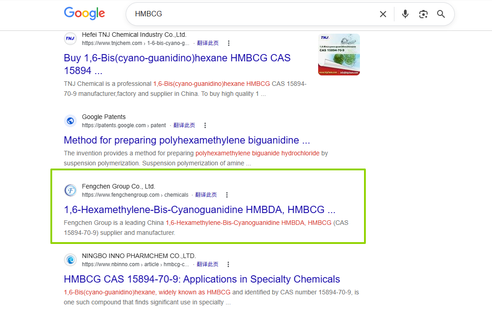Open three-dot menu for the fengchengroup.com result
This screenshot has width=492, height=313.
pyautogui.click(x=227, y=195)
